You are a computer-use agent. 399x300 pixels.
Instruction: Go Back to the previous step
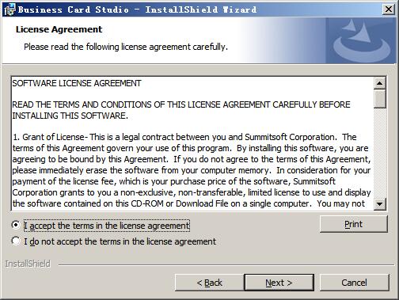click(209, 283)
